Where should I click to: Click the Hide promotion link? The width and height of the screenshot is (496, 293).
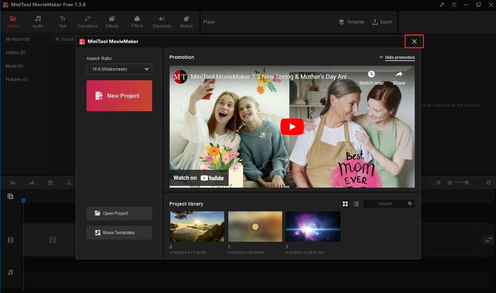(x=400, y=57)
